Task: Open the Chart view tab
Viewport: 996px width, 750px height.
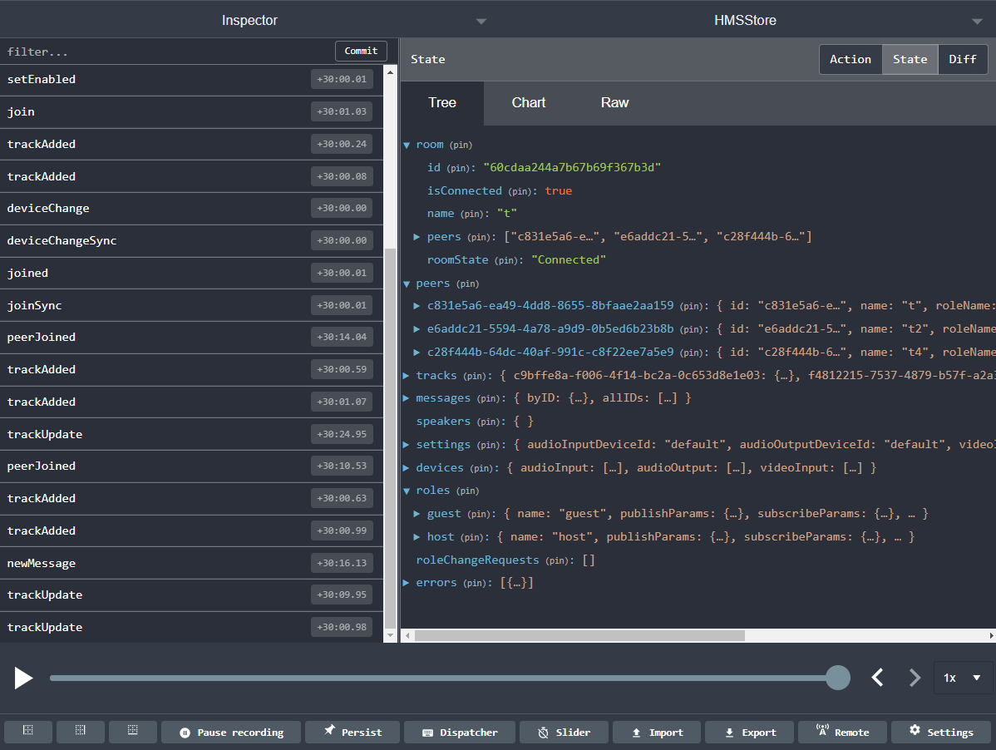Action: coord(529,102)
